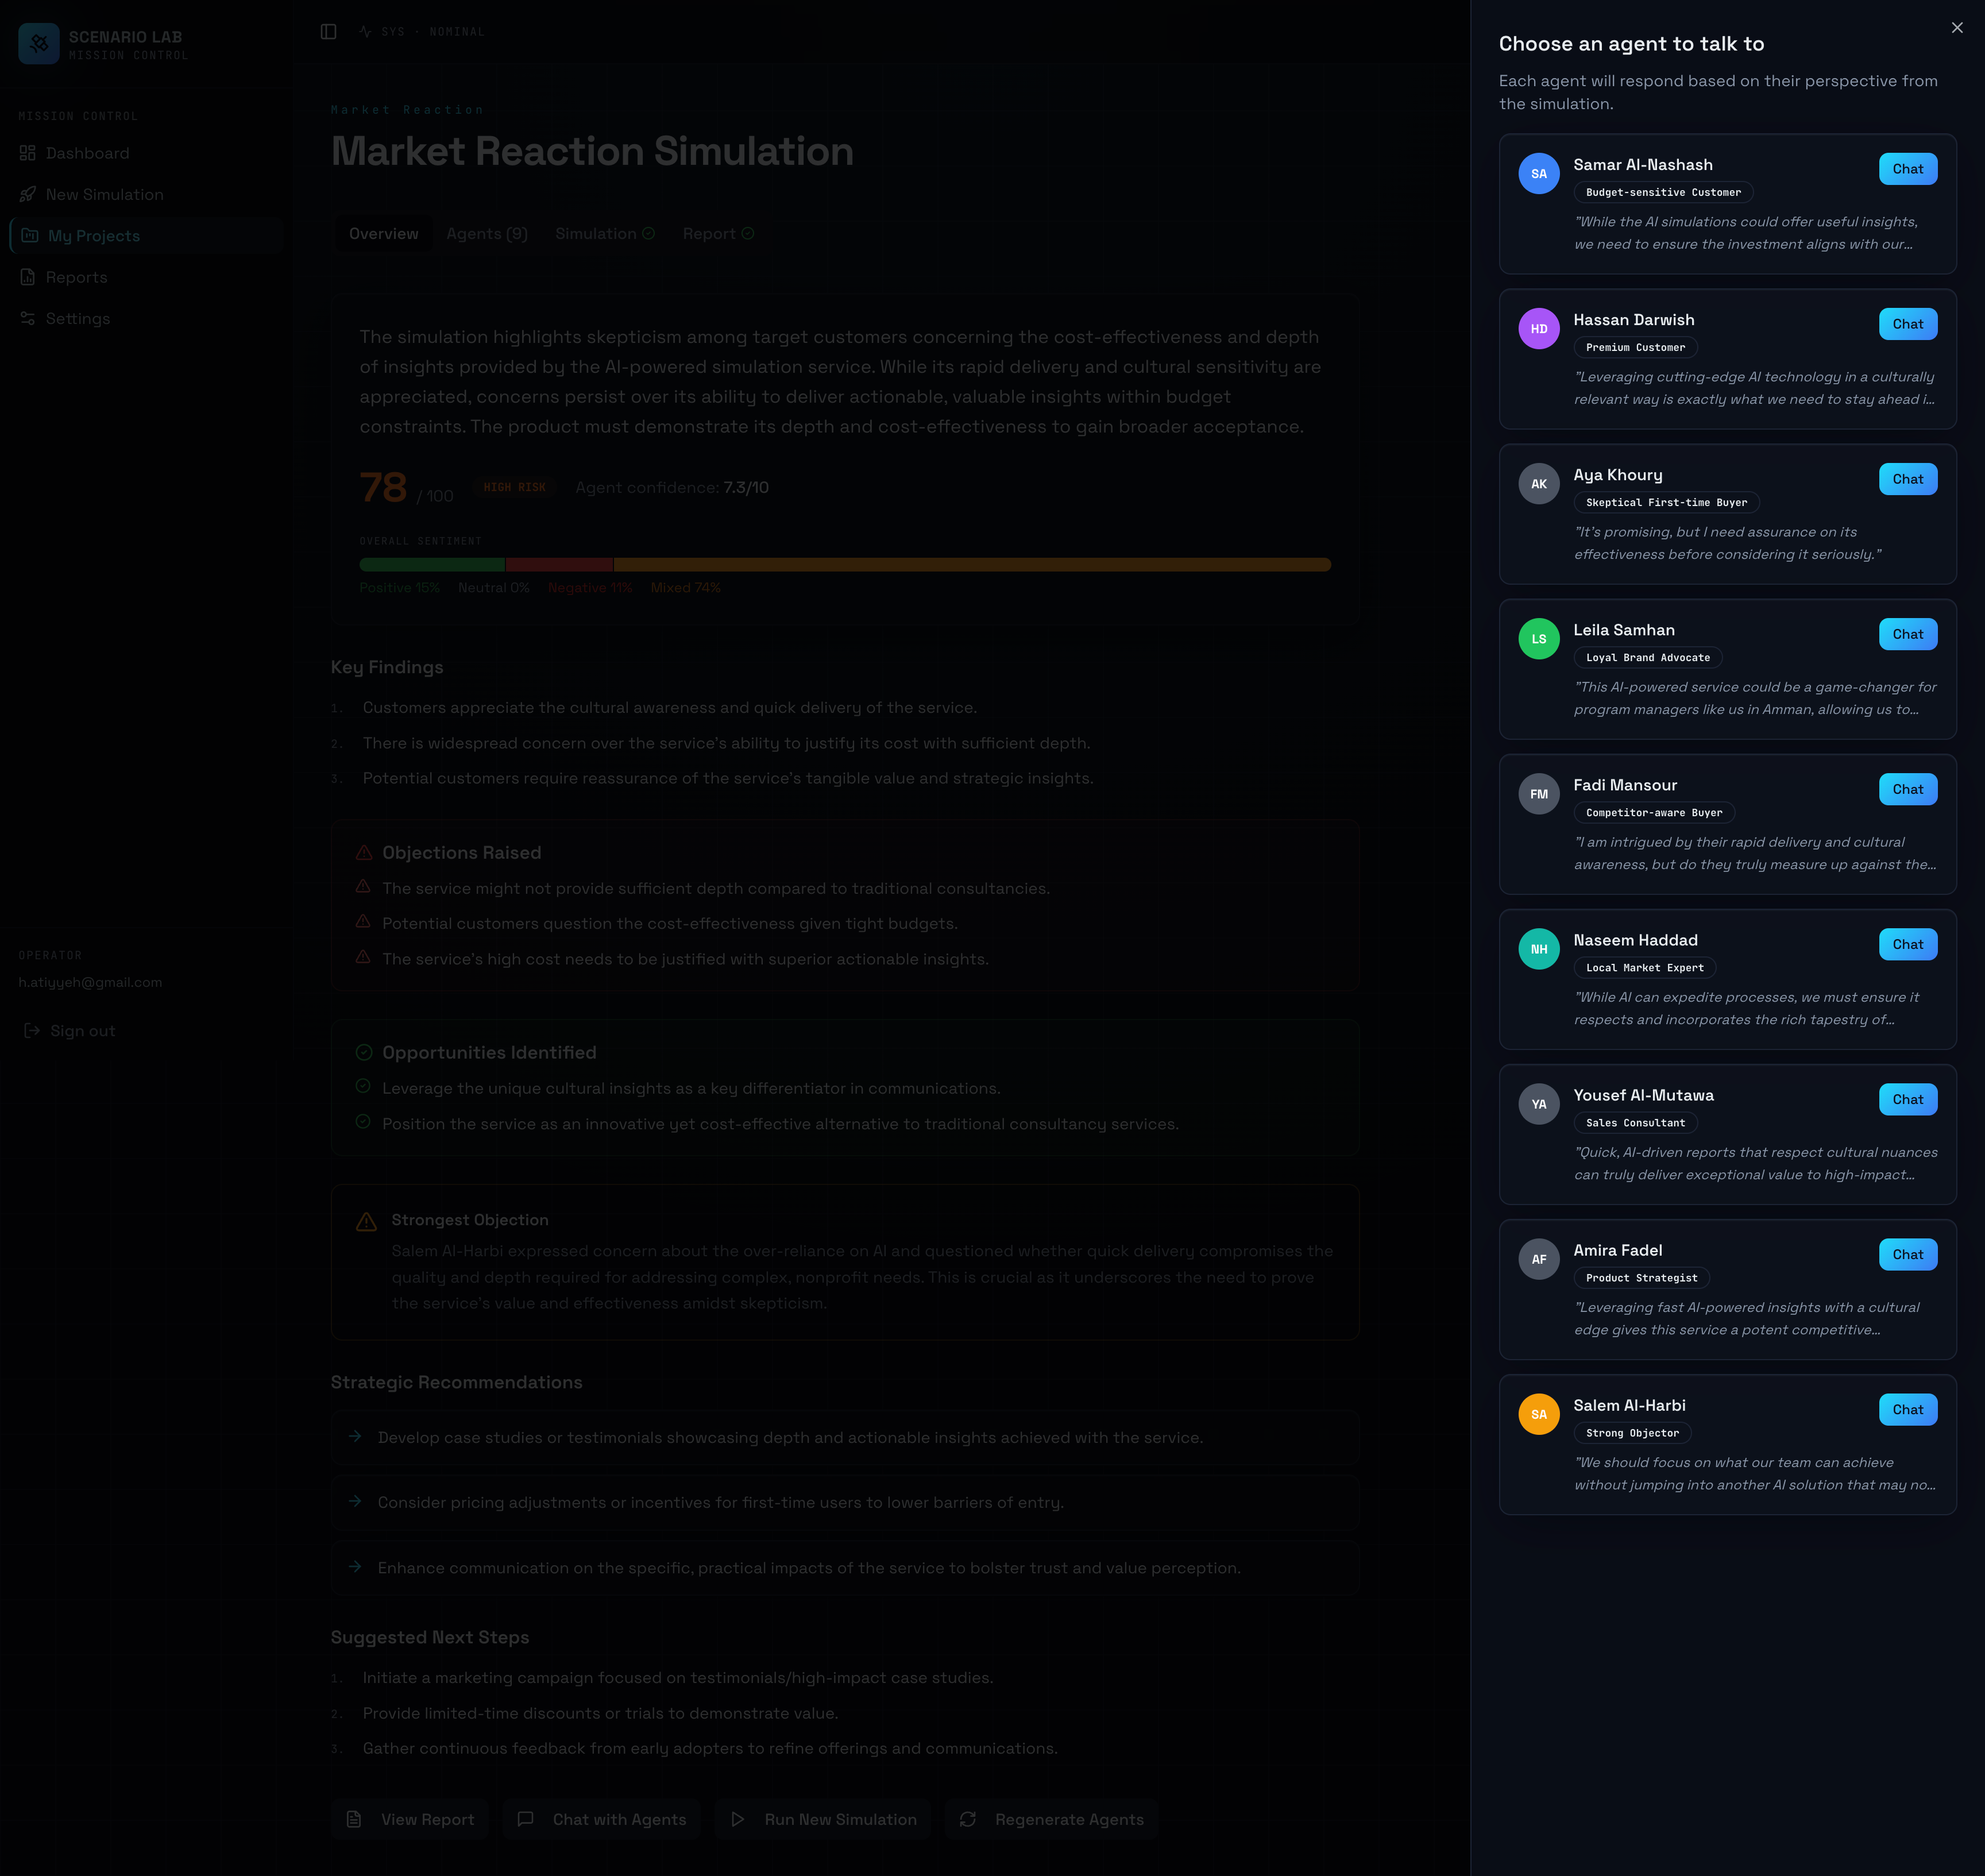The image size is (1985, 1876).
Task: Click the Loyal Brand Advocate tag
Action: pyautogui.click(x=1648, y=658)
